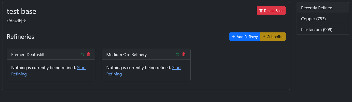Toggle power icon on Medium Ore Refinery

(177, 54)
